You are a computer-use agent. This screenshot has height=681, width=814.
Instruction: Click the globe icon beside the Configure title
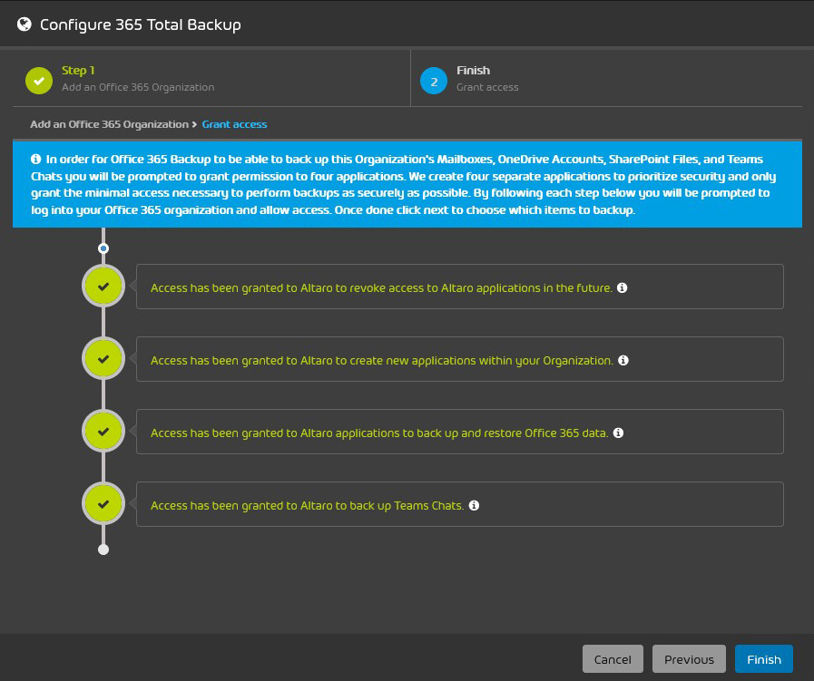point(25,24)
